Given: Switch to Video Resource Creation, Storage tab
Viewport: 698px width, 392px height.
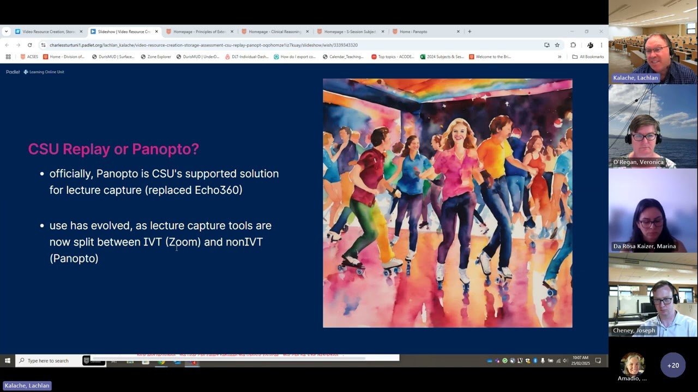Looking at the screenshot, I should 48,32.
